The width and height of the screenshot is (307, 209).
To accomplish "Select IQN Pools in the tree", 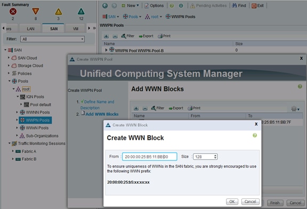I will [x=35, y=97].
